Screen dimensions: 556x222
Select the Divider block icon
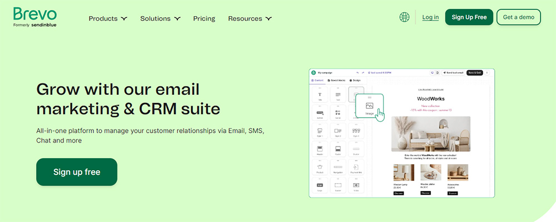(x=356, y=149)
